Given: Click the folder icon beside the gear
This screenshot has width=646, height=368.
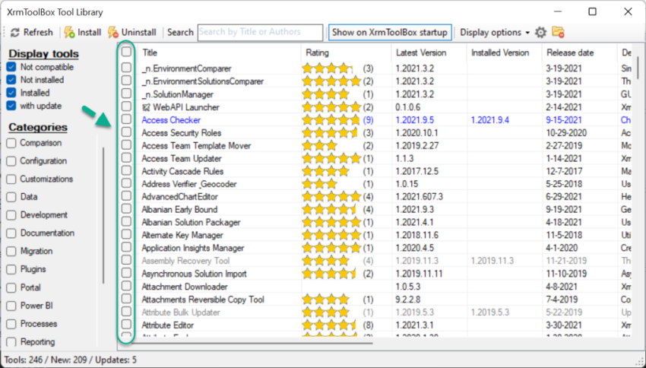Looking at the screenshot, I should [x=558, y=32].
